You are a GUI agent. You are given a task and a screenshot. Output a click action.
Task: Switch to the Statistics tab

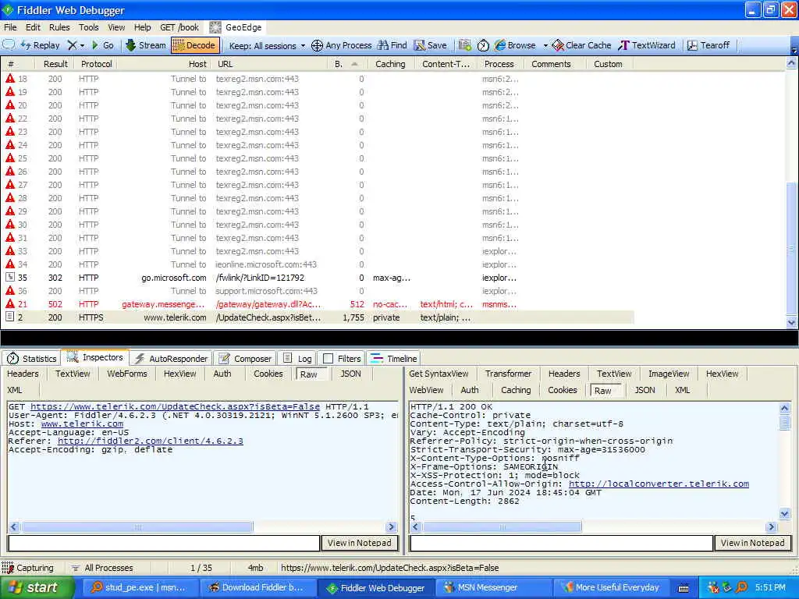pyautogui.click(x=31, y=359)
